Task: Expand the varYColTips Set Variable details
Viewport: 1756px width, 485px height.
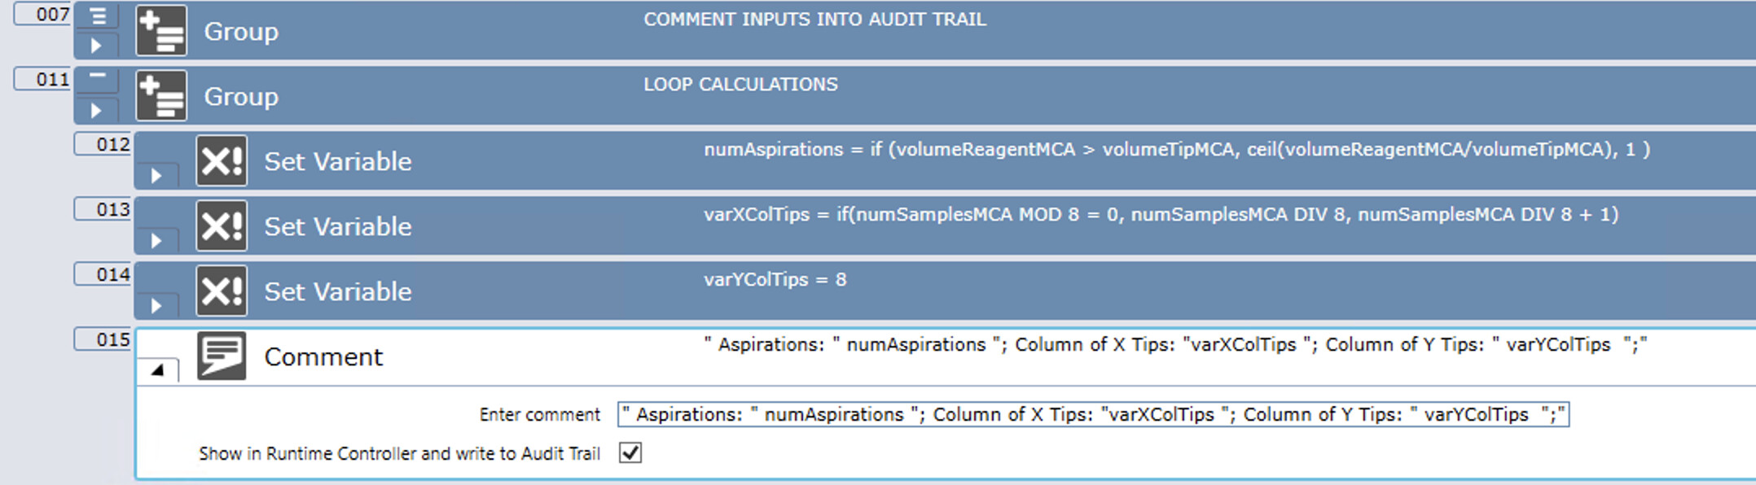Action: 156,306
